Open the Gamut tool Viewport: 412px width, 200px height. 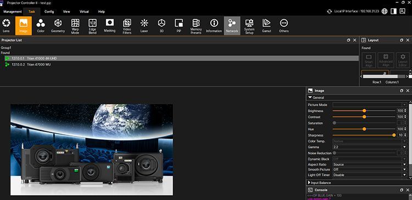pos(266,26)
